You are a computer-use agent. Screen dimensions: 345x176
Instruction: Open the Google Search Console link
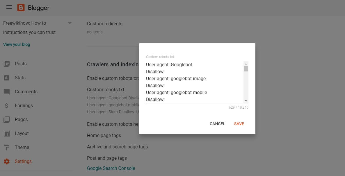[x=111, y=168]
